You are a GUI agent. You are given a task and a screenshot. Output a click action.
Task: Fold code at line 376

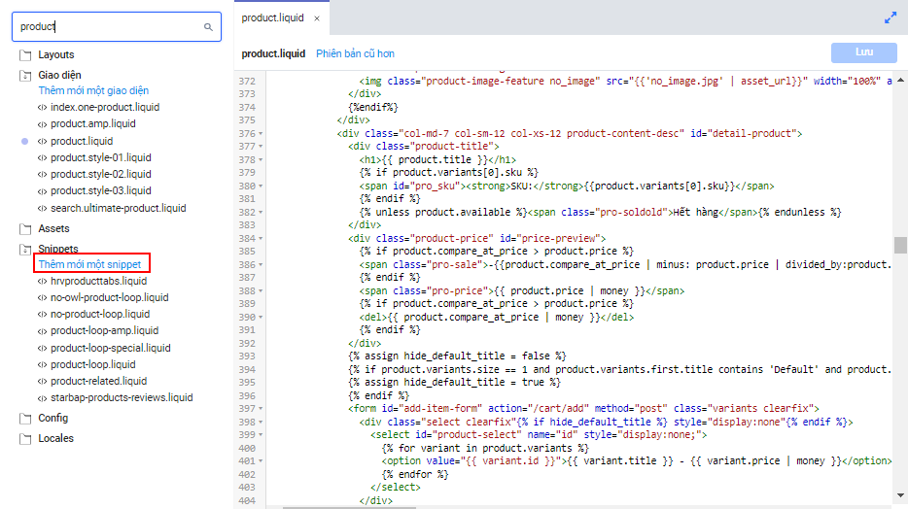(x=262, y=133)
